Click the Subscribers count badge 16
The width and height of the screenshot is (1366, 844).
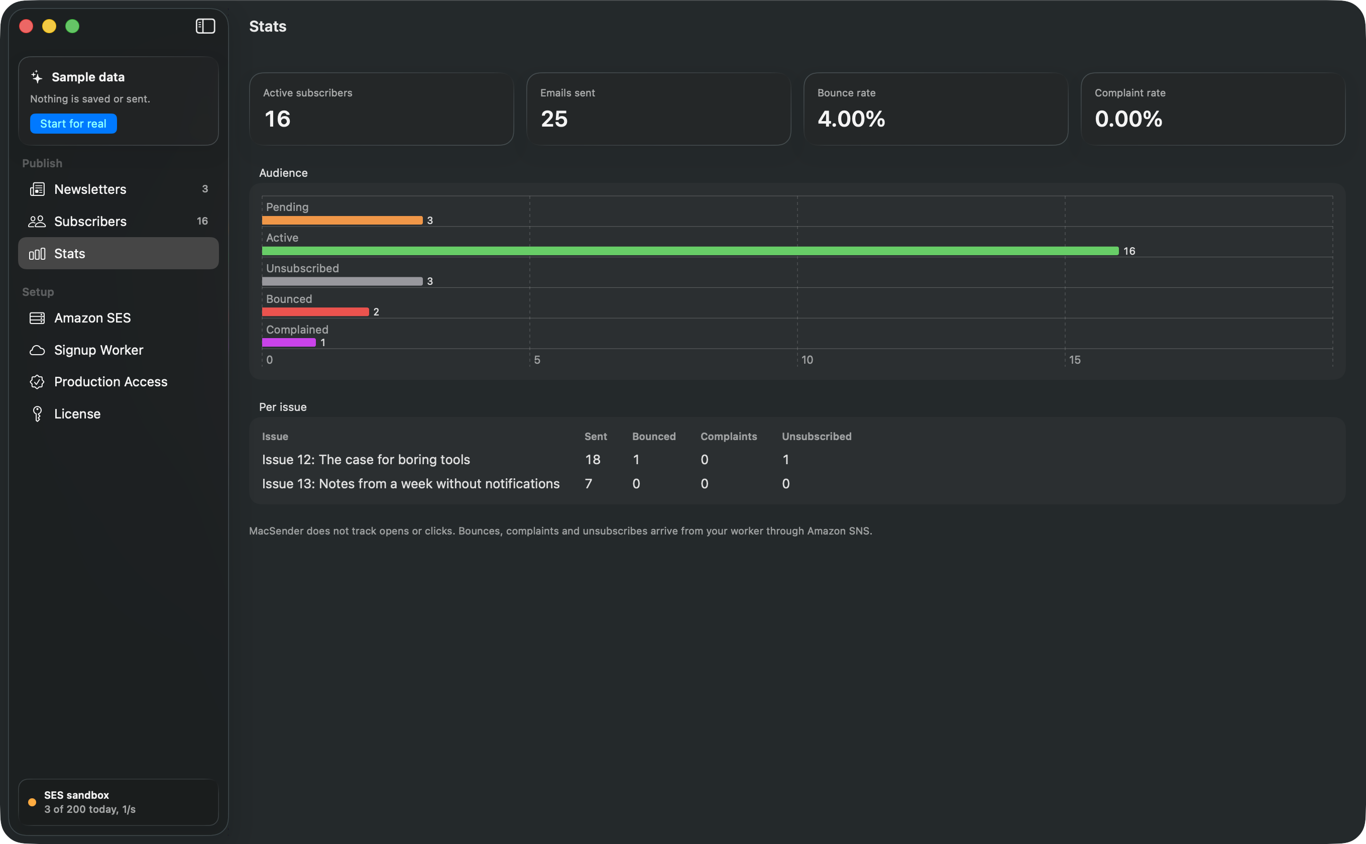point(202,221)
